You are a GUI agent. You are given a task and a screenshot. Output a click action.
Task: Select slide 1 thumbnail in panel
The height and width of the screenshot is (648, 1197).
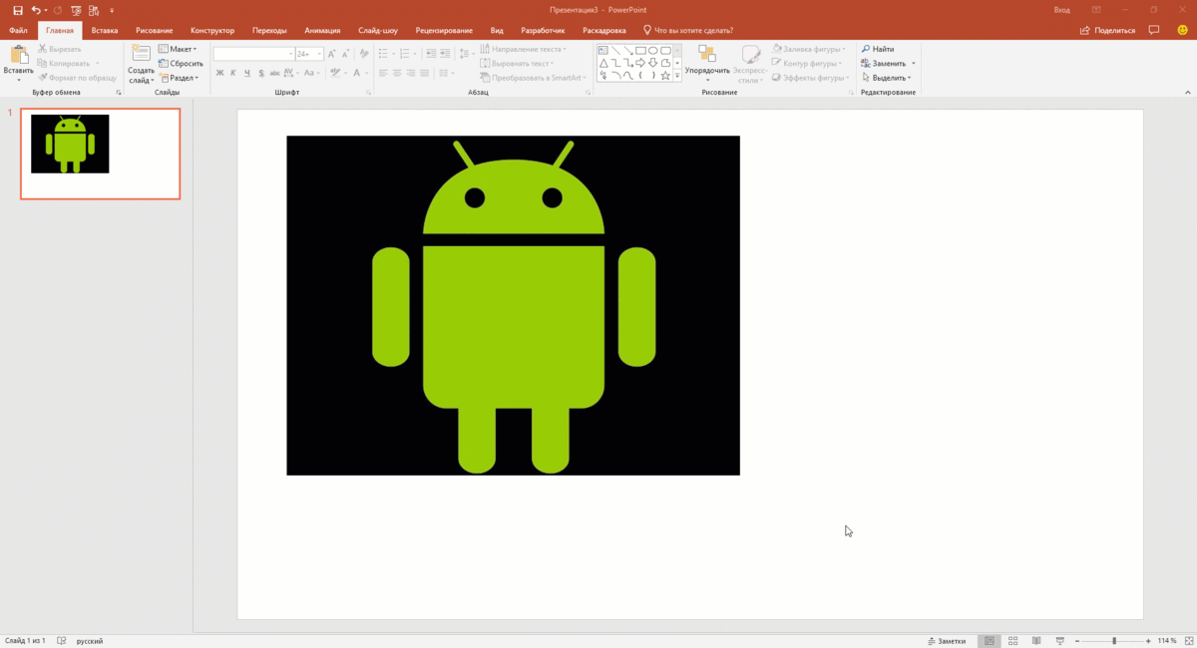pos(100,154)
